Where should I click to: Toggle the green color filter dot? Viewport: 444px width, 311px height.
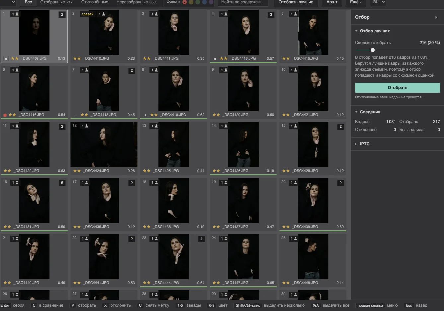198,2
